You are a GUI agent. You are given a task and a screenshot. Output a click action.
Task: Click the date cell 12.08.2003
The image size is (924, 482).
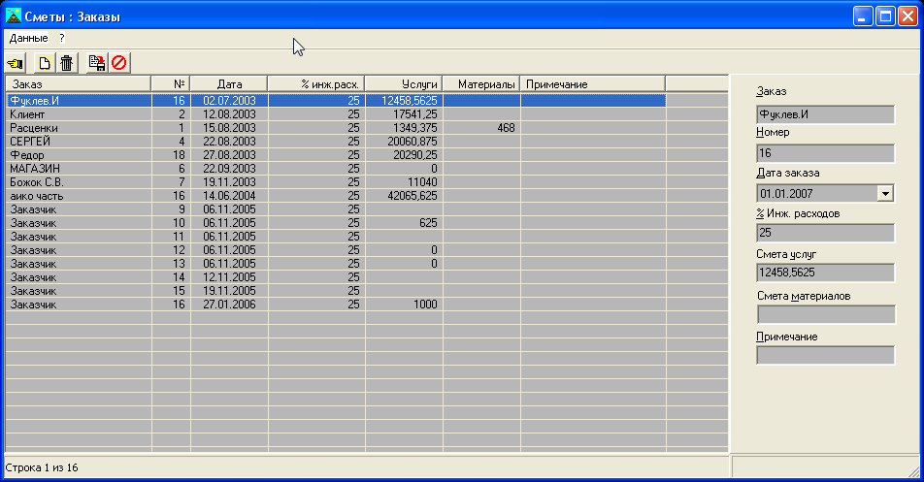(229, 114)
